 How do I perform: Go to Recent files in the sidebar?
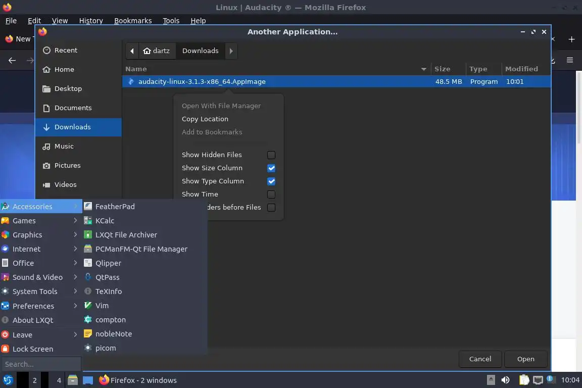[78, 50]
